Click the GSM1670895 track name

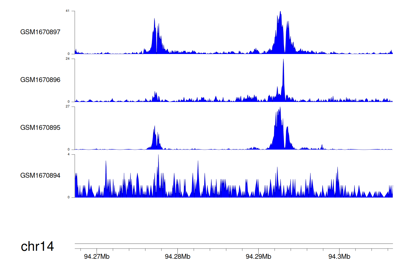tap(40, 128)
